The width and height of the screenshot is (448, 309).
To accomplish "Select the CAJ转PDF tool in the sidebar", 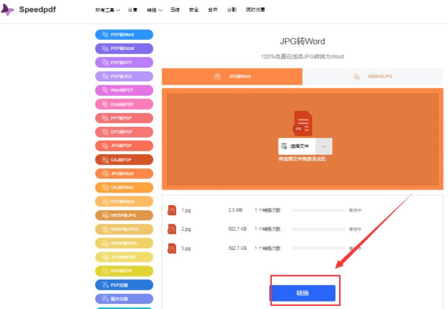I will [124, 160].
